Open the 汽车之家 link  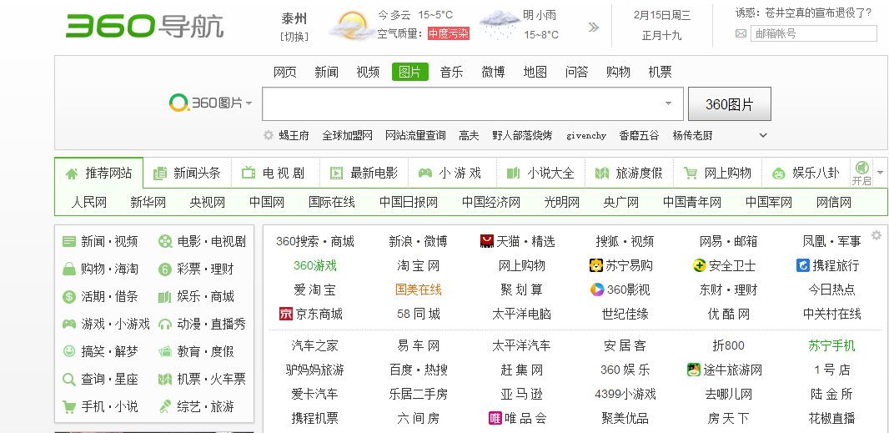pos(314,345)
